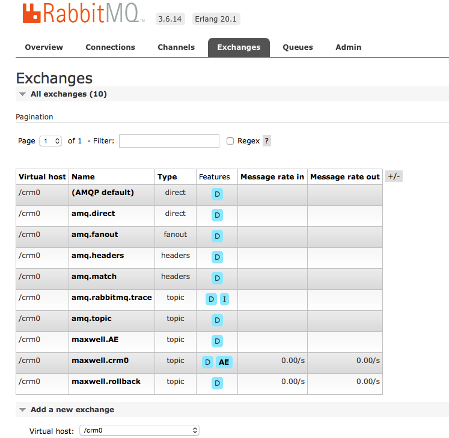Image resolution: width=449 pixels, height=438 pixels.
Task: Sort by the Virtual host column header
Action: (43, 177)
